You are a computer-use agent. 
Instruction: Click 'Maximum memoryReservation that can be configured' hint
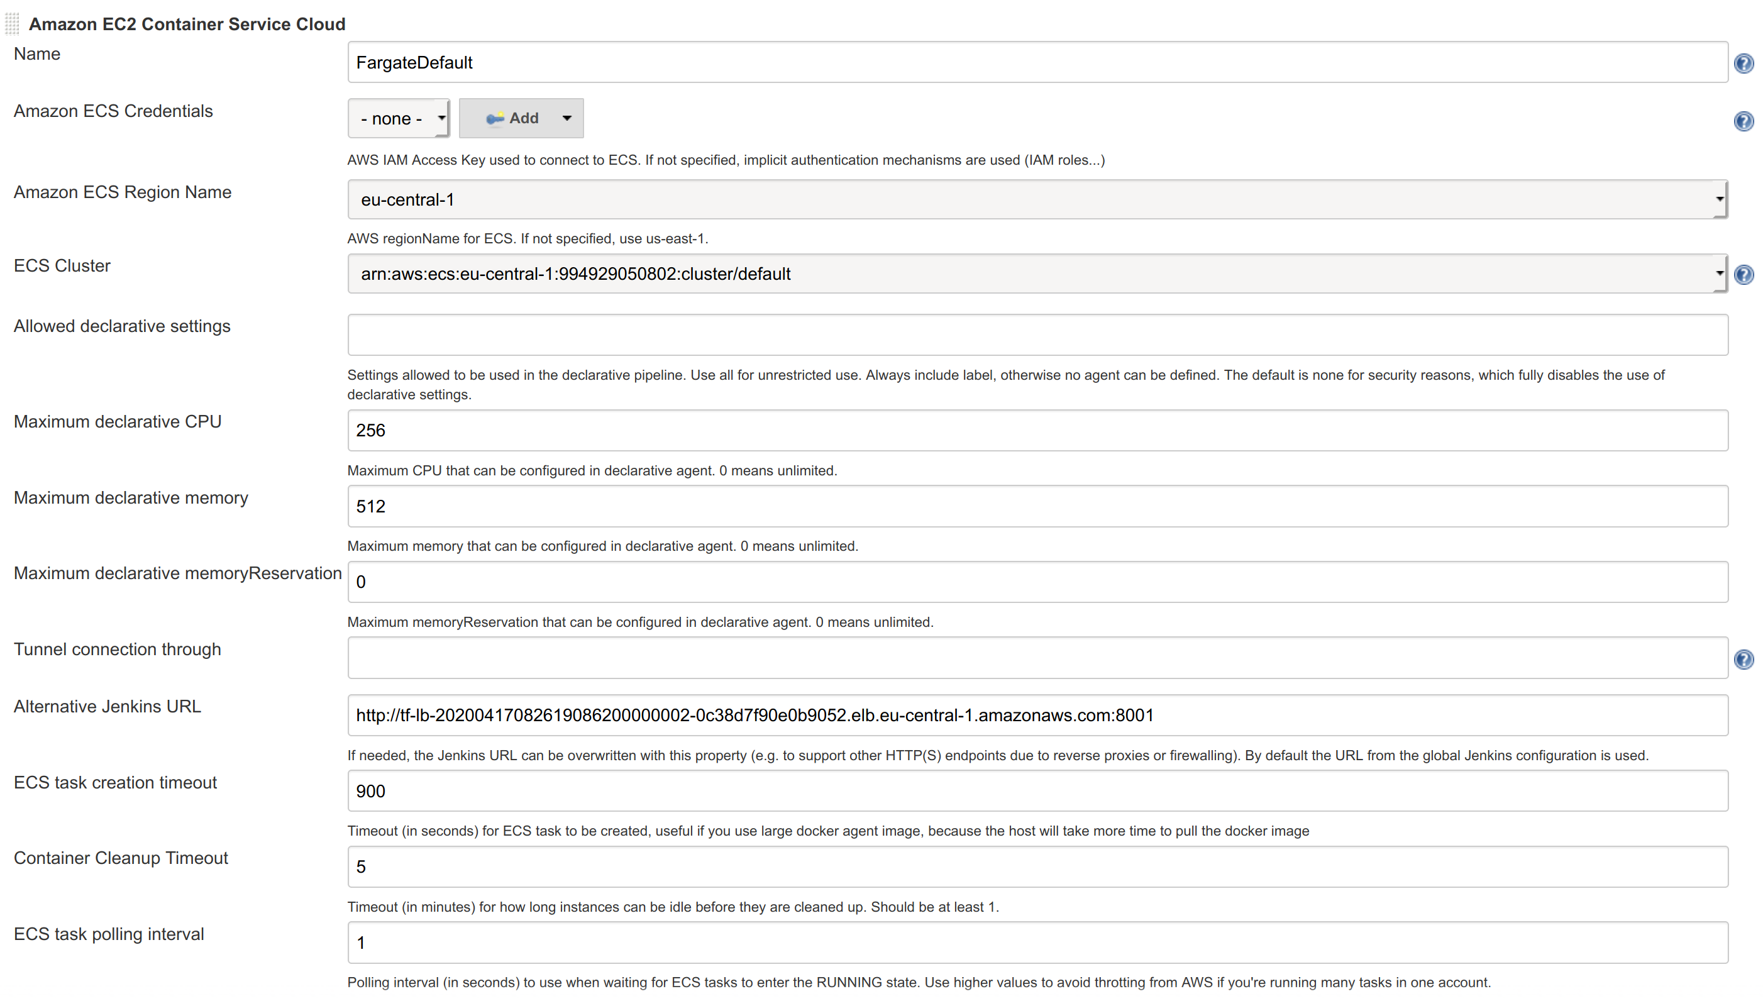(x=640, y=622)
